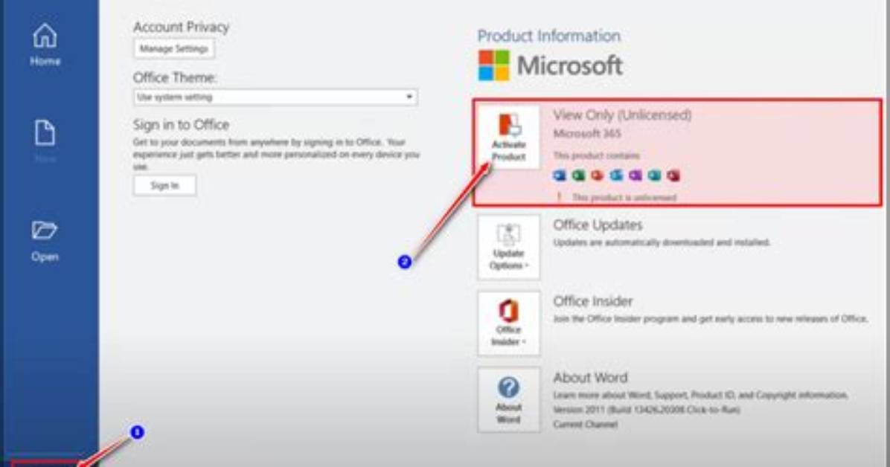The image size is (890, 467).
Task: Click the dark red Access app icon
Action: click(x=673, y=175)
